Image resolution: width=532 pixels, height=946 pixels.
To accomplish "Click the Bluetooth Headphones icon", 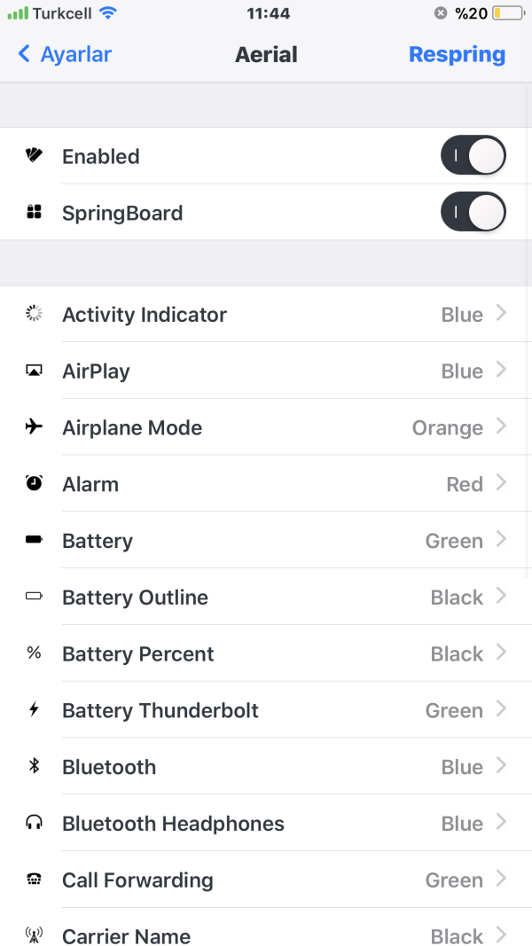I will point(34,823).
